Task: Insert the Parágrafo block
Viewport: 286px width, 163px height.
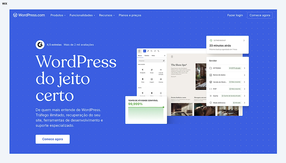Action: coord(143,71)
